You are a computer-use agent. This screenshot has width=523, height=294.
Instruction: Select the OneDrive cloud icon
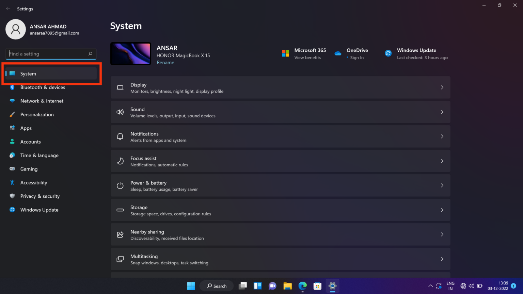338,53
